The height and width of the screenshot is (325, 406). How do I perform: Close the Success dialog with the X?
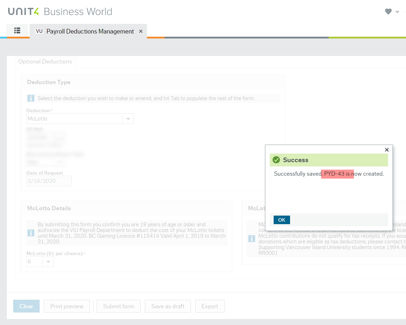(387, 150)
